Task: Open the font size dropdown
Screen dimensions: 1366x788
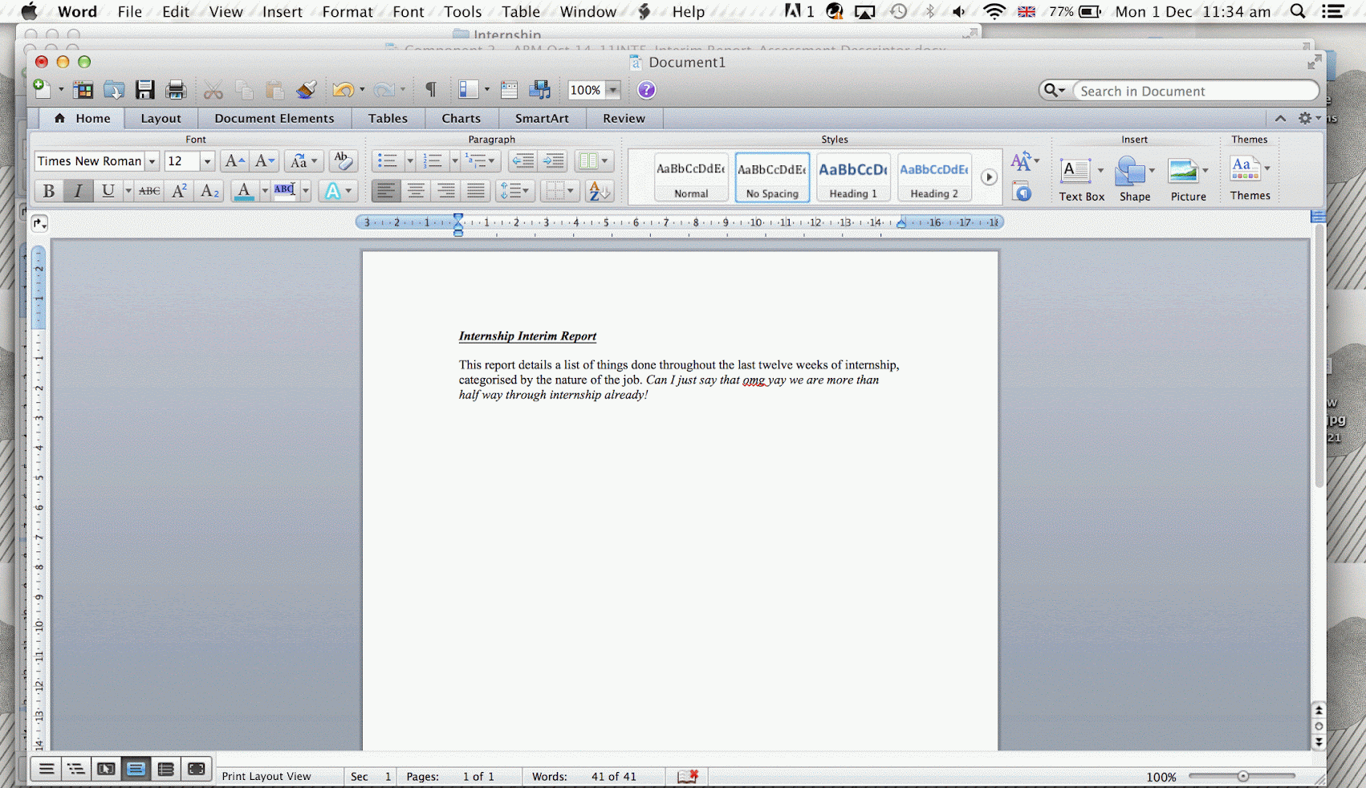Action: [207, 161]
